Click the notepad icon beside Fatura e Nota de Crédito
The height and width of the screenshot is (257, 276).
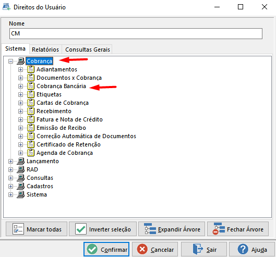[x=31, y=119]
